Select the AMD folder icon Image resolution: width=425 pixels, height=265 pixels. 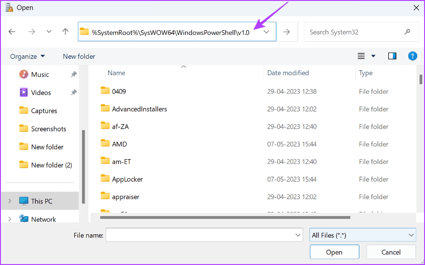click(x=105, y=143)
